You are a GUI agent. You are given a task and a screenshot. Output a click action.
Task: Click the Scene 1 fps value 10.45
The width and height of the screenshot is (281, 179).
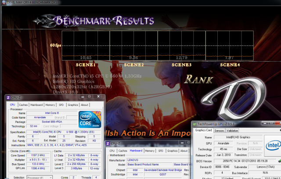point(86,58)
